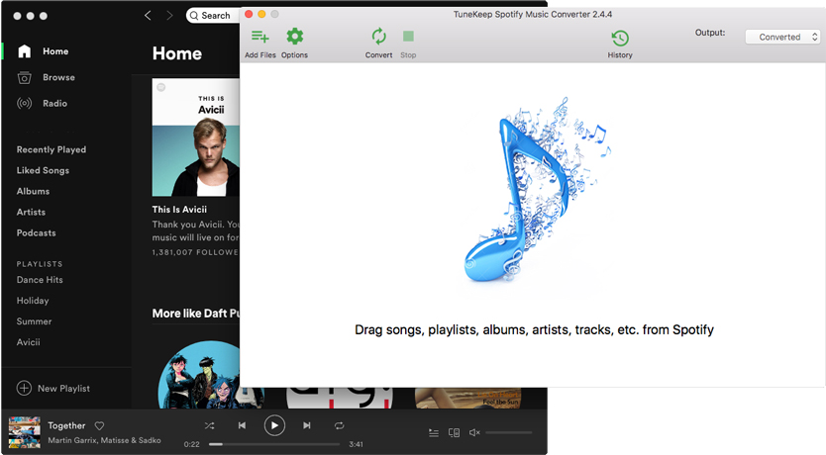The width and height of the screenshot is (826, 455).
Task: Go forward with Spotify's forward arrow
Action: coord(169,15)
